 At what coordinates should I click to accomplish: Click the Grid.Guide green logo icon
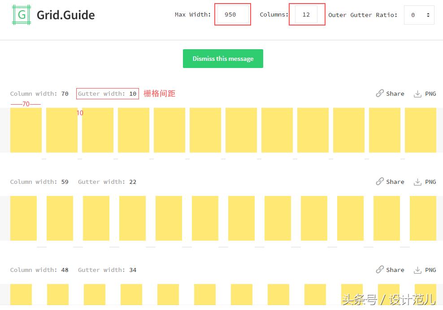pos(21,15)
